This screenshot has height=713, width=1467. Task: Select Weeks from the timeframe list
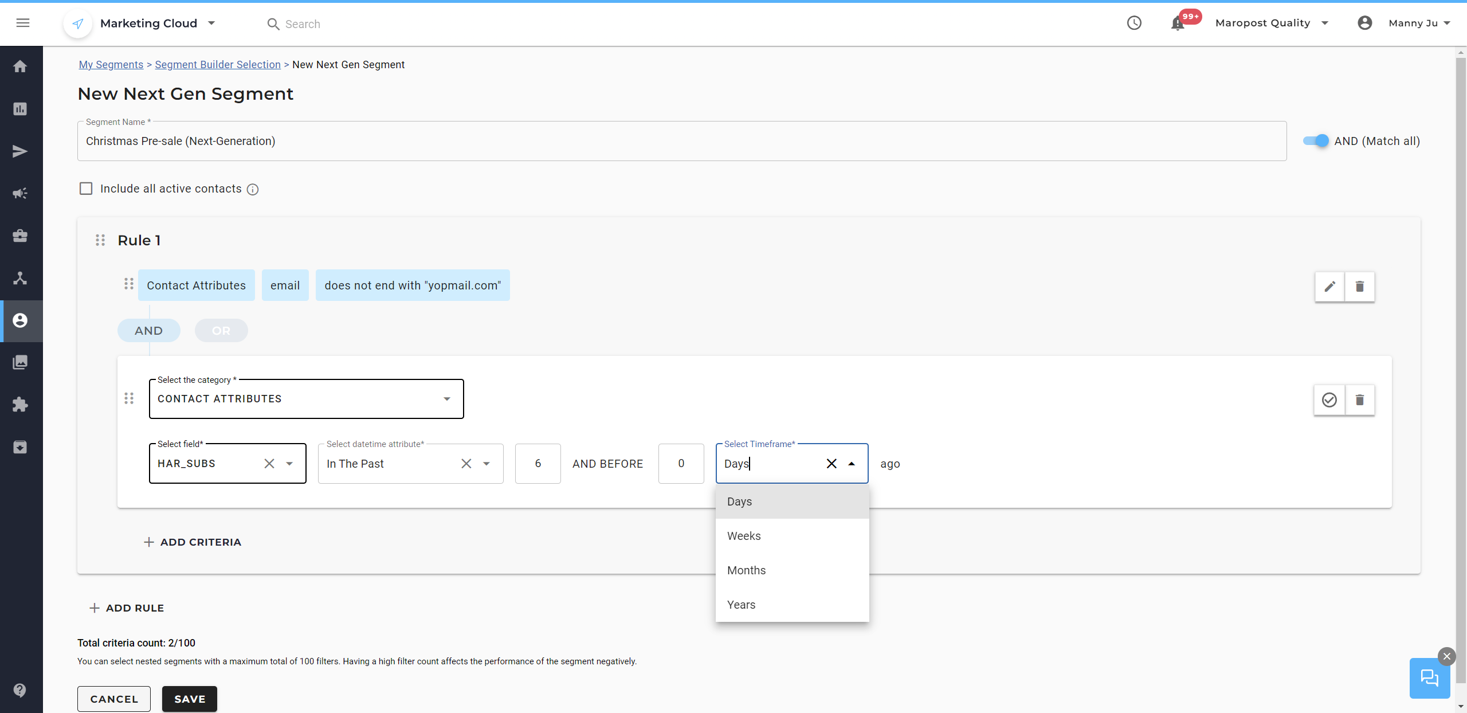[744, 536]
